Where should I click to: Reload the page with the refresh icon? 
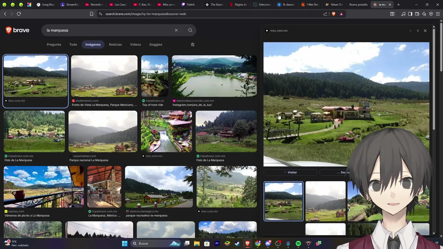tap(19, 14)
